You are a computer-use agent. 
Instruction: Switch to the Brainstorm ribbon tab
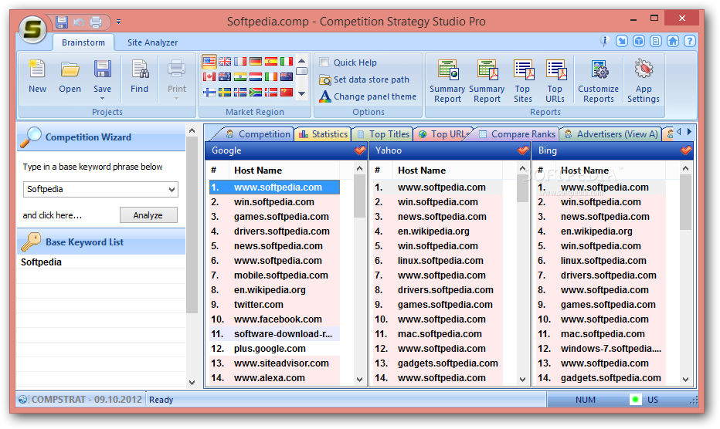coord(83,42)
